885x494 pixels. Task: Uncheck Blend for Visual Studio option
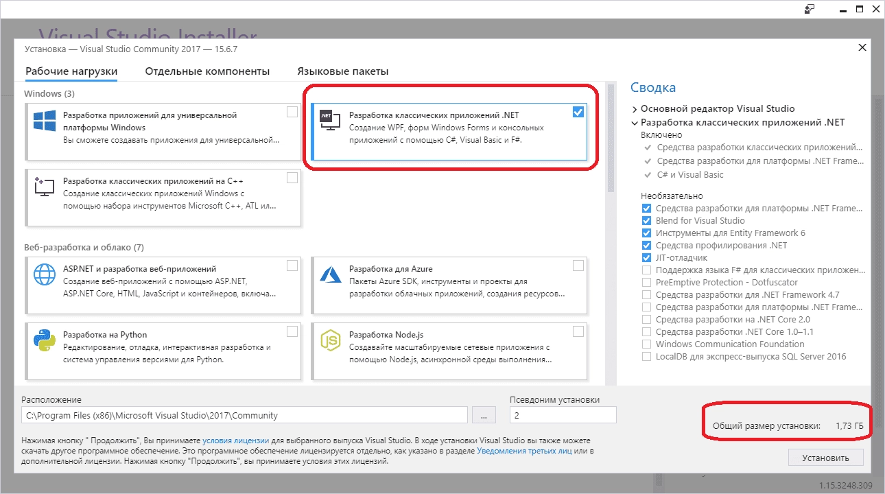point(646,221)
